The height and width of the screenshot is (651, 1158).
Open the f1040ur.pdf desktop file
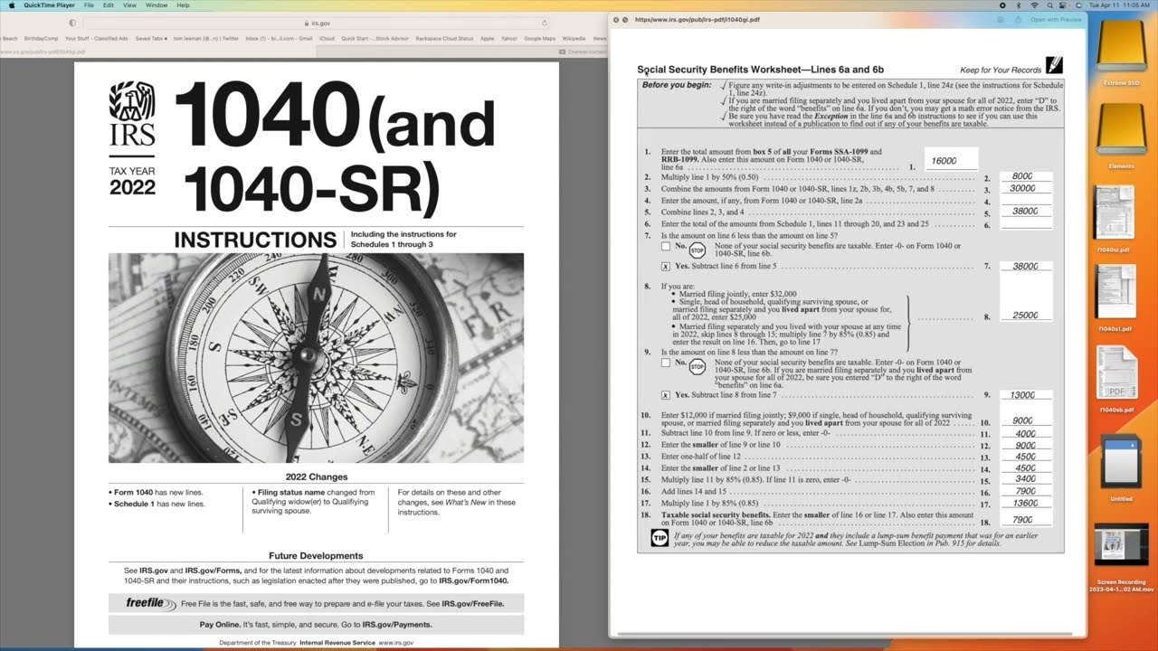point(1118,212)
